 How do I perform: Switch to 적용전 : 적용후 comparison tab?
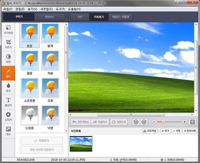[x=121, y=17]
